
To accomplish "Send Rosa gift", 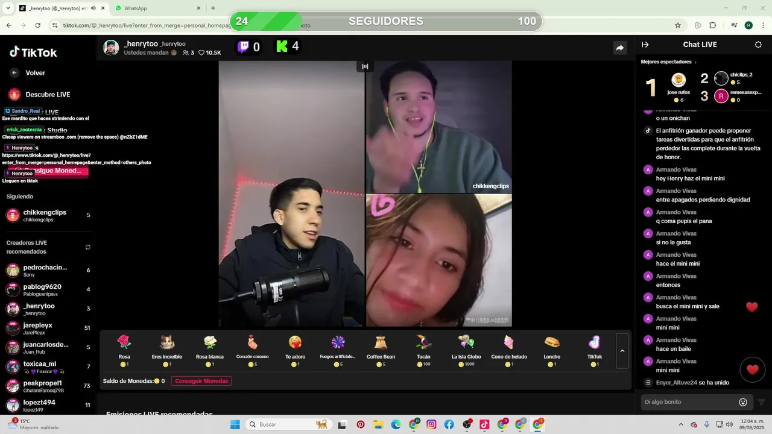I will click(x=124, y=350).
